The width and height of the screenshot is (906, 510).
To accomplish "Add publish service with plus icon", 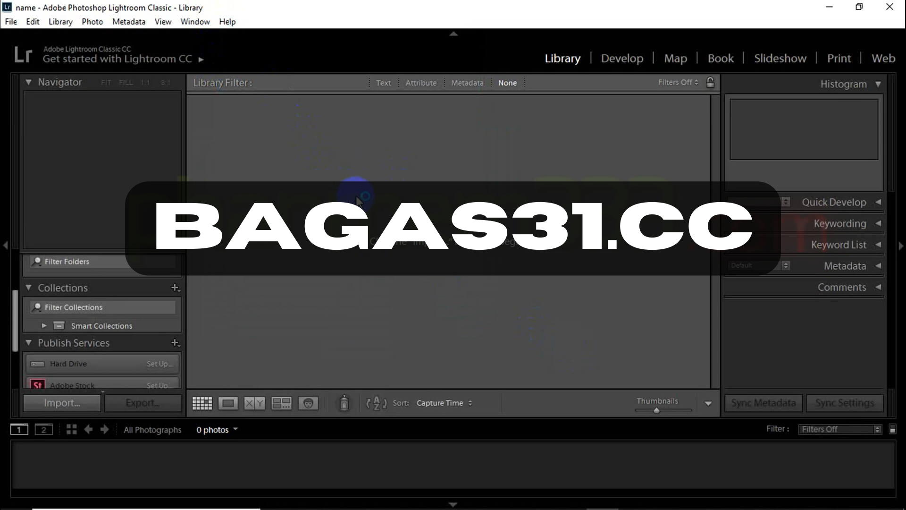I will (176, 343).
